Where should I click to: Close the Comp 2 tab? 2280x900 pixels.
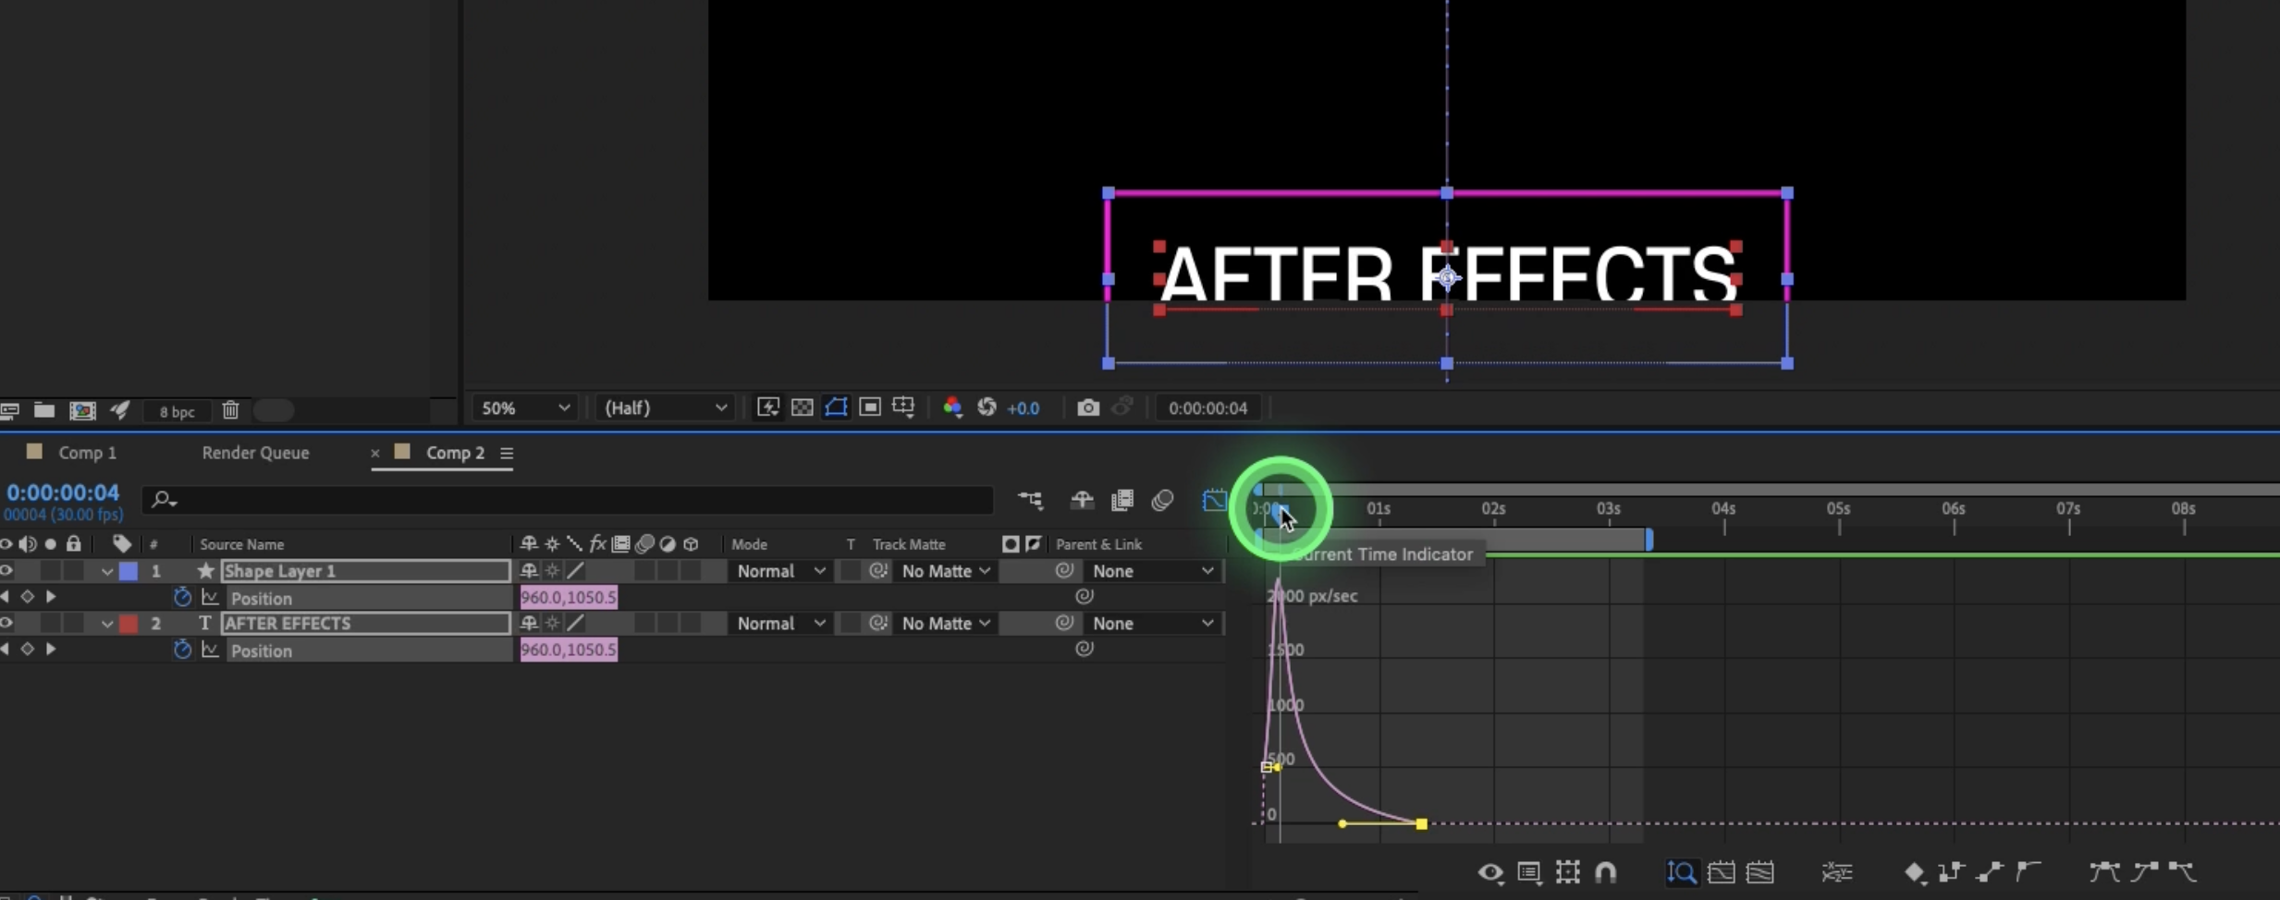(374, 453)
